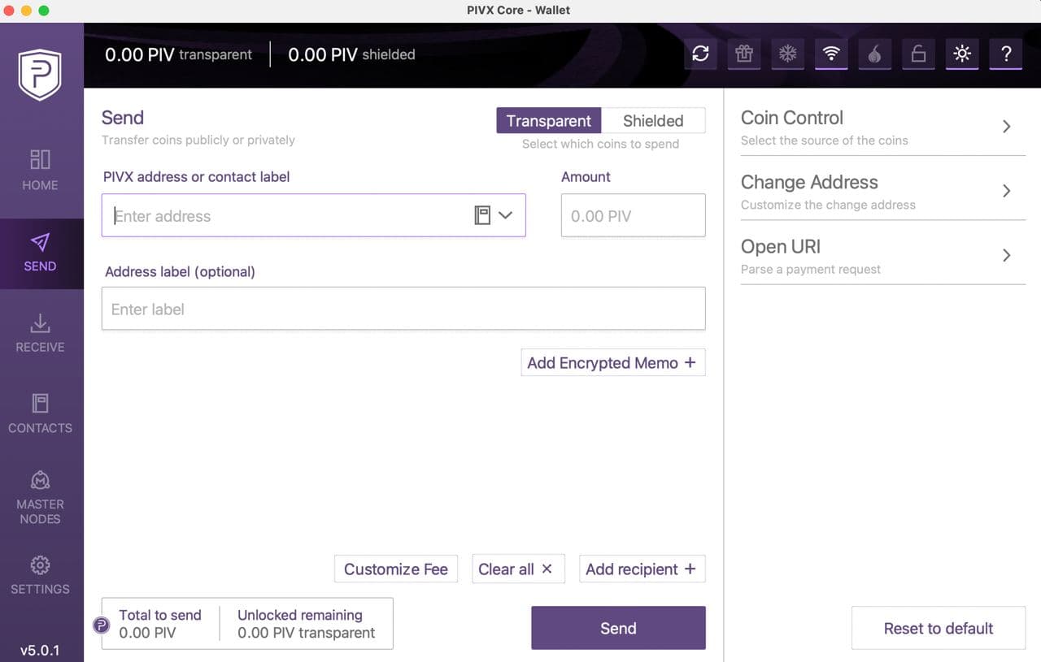Image resolution: width=1041 pixels, height=662 pixels.
Task: Click Reset to default
Action: point(938,628)
